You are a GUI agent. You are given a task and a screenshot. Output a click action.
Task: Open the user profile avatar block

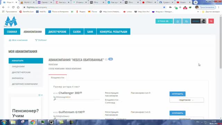point(198,21)
